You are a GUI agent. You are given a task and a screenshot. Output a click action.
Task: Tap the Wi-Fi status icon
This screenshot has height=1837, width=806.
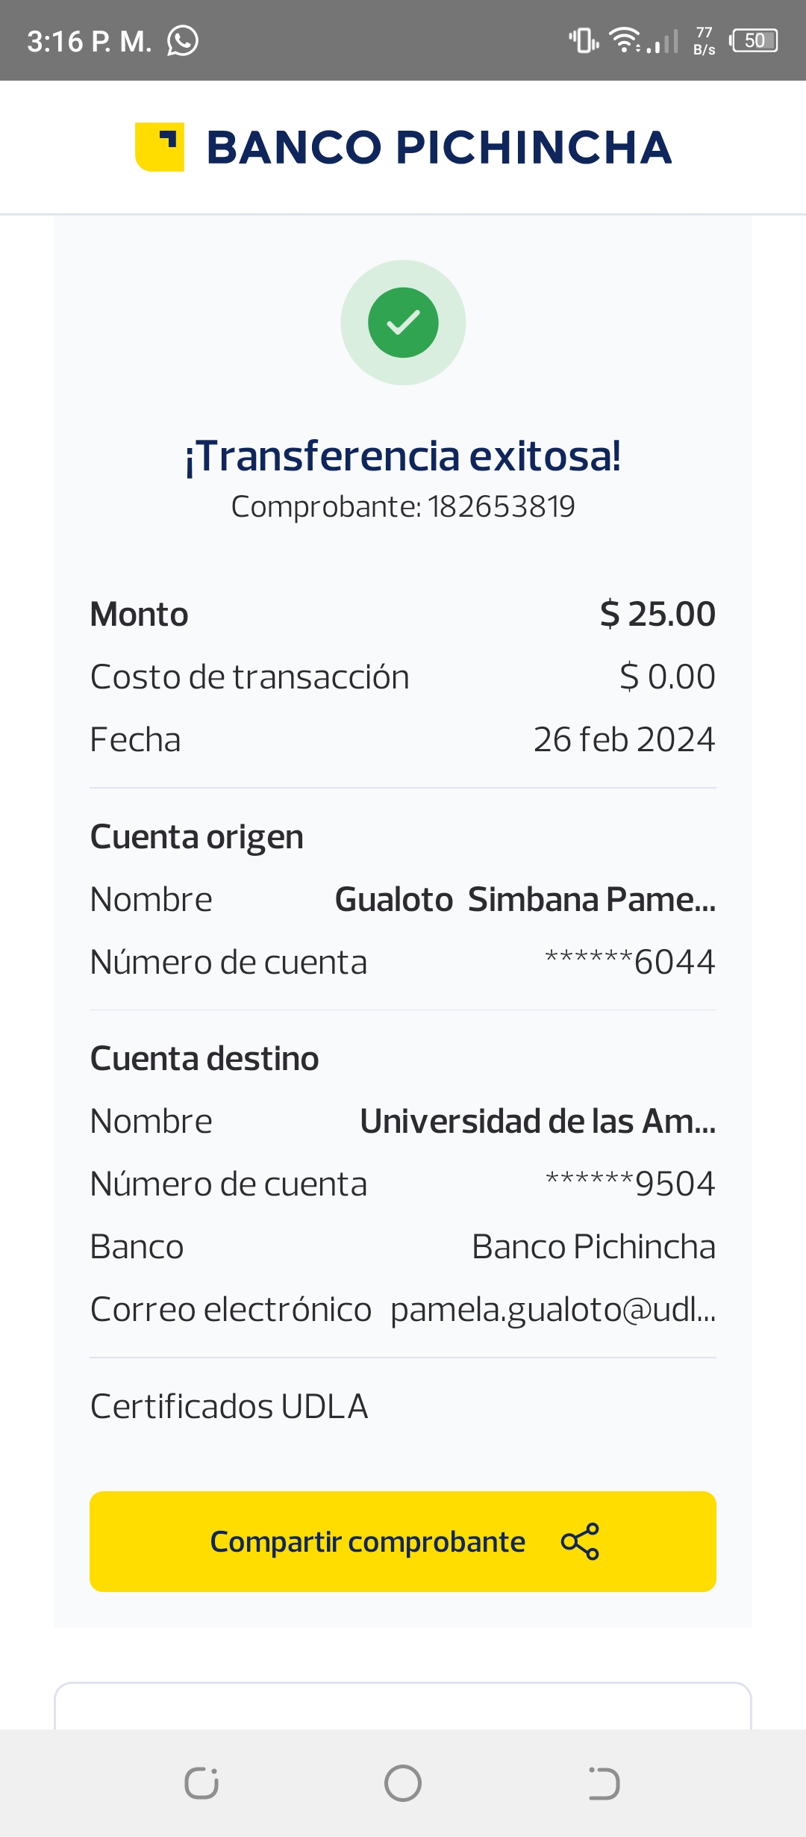point(624,40)
